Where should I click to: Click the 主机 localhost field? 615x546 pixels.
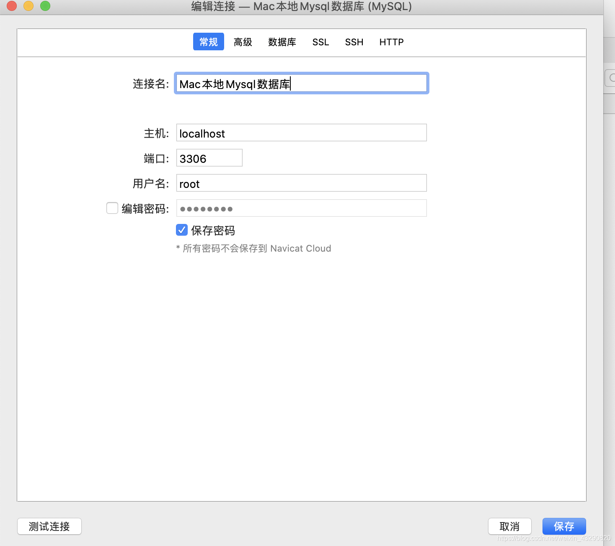pos(302,133)
